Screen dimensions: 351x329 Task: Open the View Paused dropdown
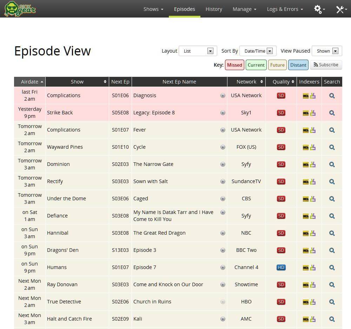[x=327, y=51]
